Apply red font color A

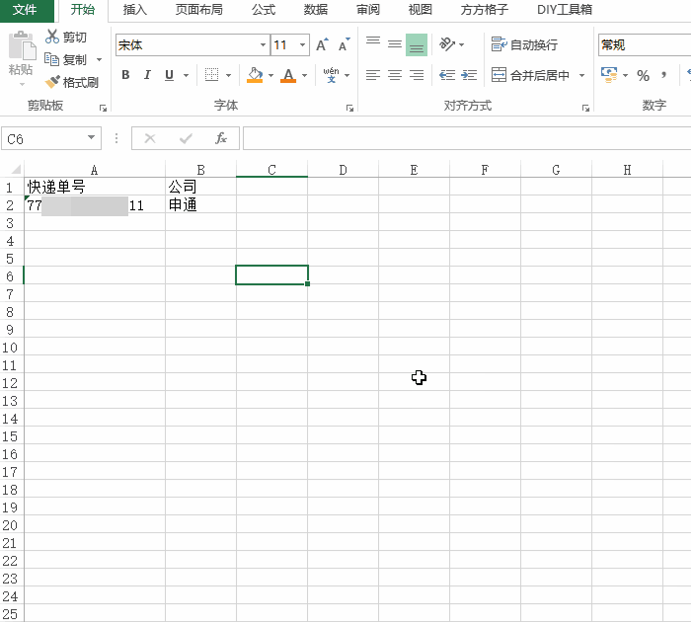(x=288, y=75)
